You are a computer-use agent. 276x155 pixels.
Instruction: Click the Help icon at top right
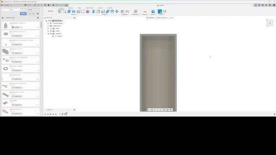(x=270, y=5)
